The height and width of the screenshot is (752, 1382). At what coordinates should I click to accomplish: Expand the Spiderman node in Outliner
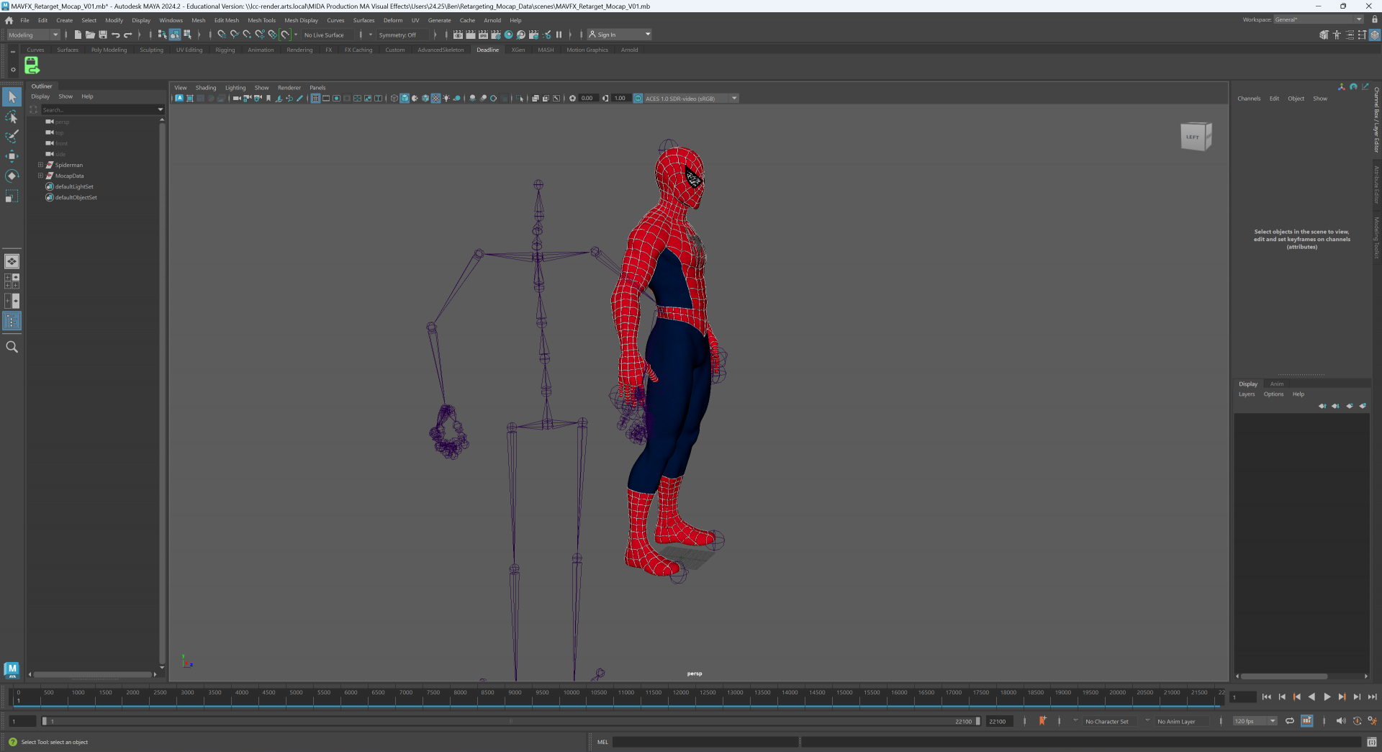[41, 165]
